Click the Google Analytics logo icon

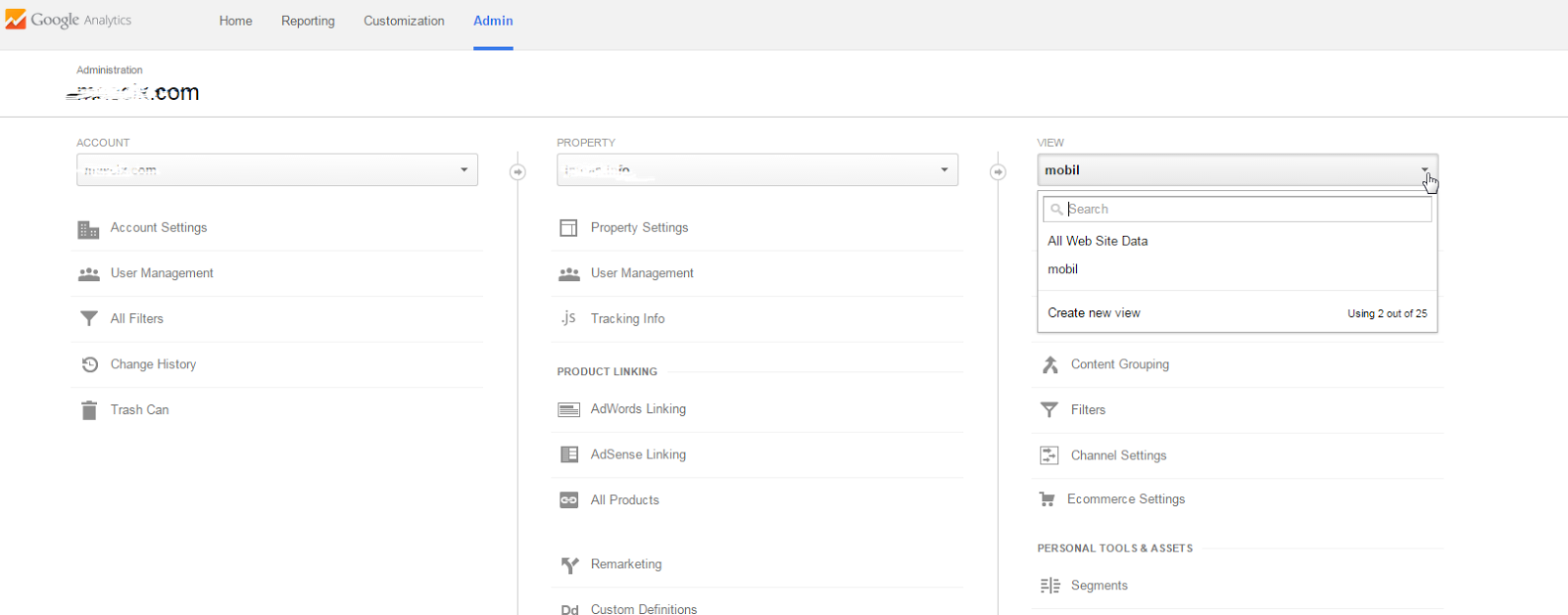[x=16, y=20]
